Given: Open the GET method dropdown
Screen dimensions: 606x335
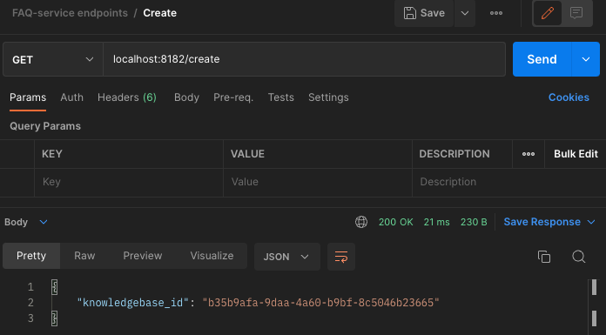Looking at the screenshot, I should click(53, 59).
